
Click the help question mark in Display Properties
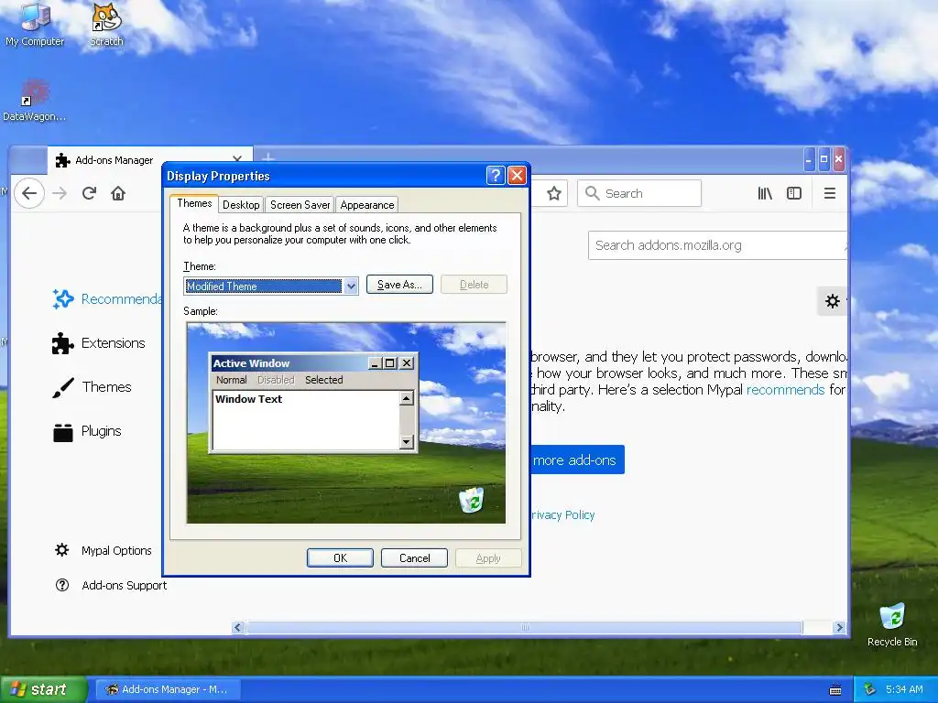click(x=496, y=175)
